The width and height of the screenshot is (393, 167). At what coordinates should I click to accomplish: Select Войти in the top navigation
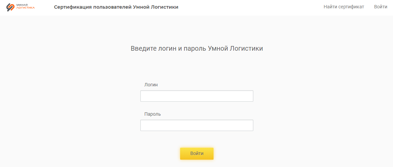tap(380, 7)
